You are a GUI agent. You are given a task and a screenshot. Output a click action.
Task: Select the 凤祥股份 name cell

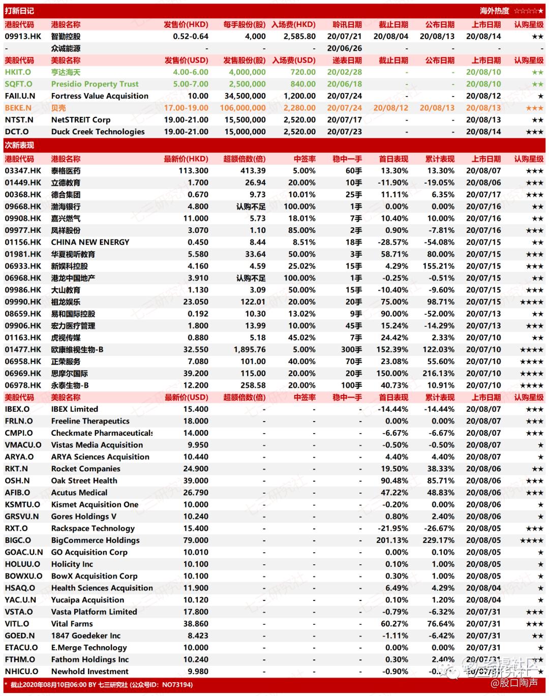click(66, 230)
